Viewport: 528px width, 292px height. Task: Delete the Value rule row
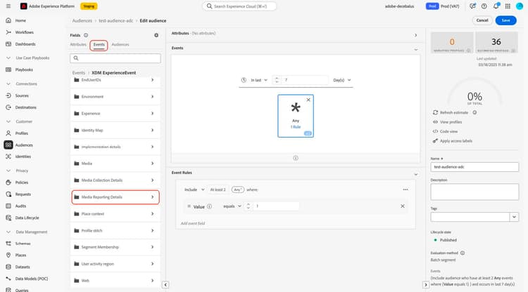pyautogui.click(x=403, y=206)
